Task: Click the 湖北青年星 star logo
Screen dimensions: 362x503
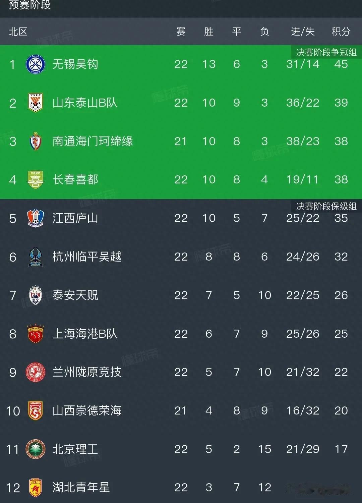Action: (36, 488)
